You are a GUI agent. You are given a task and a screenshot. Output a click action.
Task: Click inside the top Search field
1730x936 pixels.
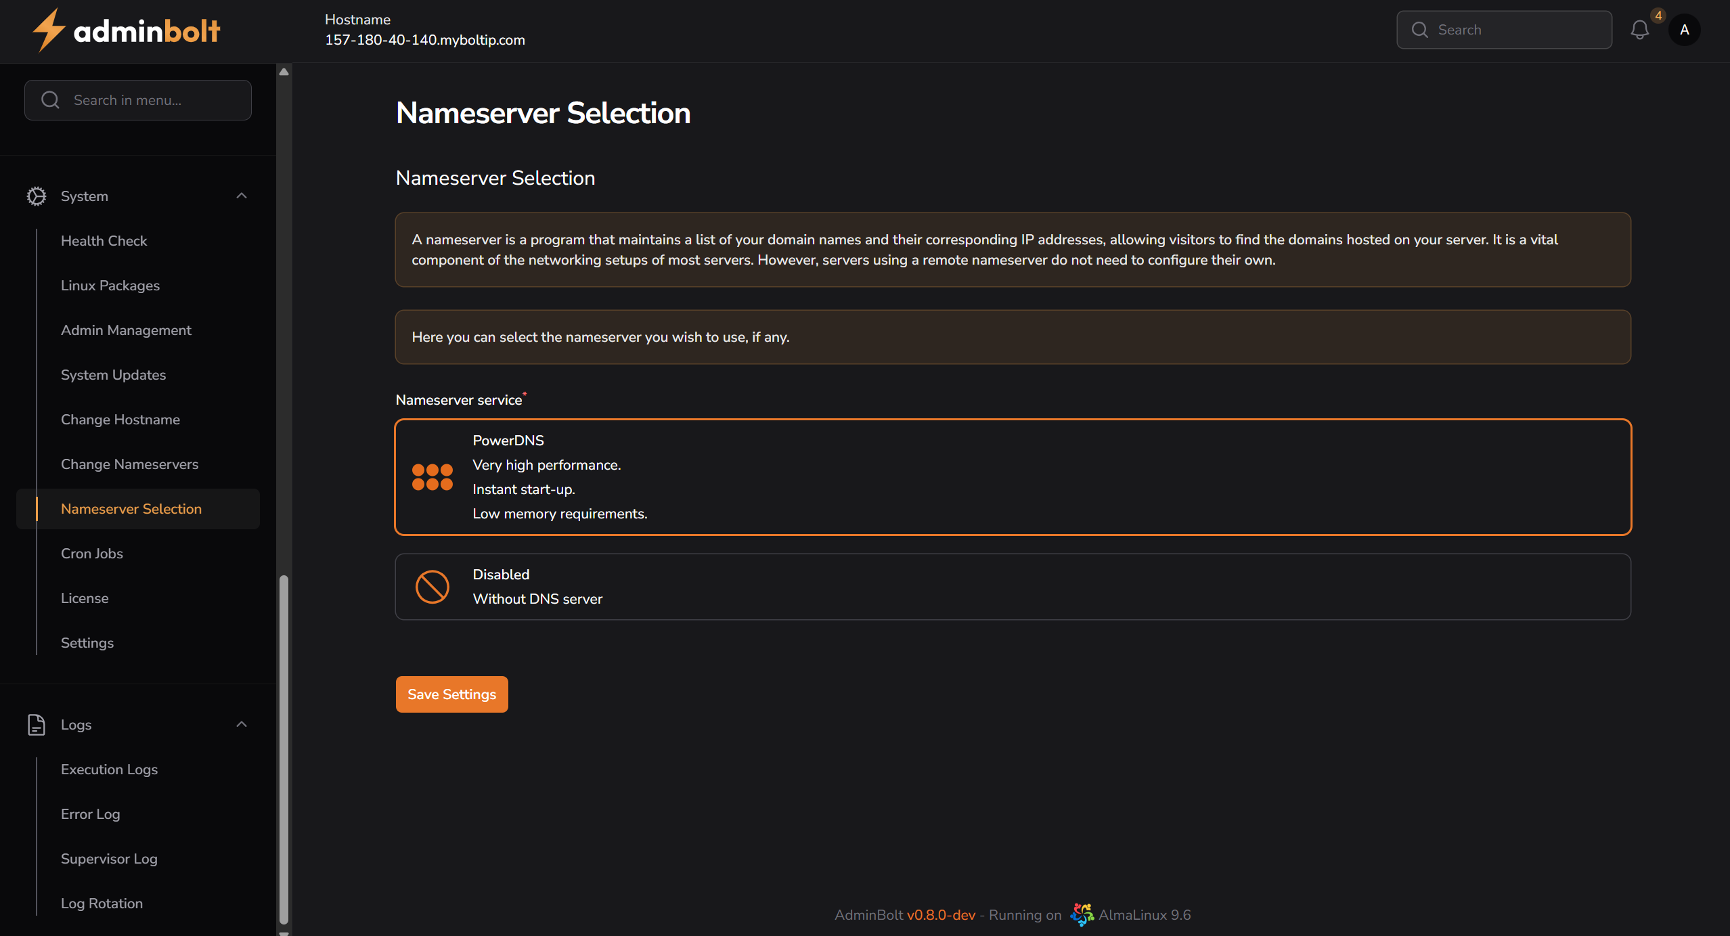pos(1504,29)
